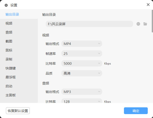The height and width of the screenshot is (118, 153).
Task: Click the more options ellipsis icon
Action: tap(138, 24)
